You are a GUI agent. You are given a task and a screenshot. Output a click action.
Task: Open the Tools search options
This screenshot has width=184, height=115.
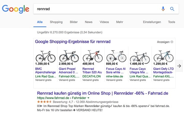coord(171,22)
